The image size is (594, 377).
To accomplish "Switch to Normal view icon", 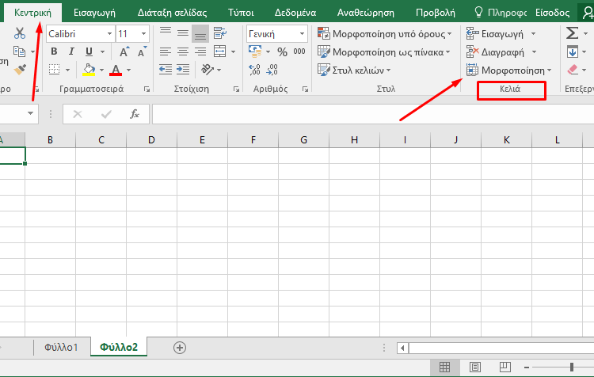I will 445,367.
